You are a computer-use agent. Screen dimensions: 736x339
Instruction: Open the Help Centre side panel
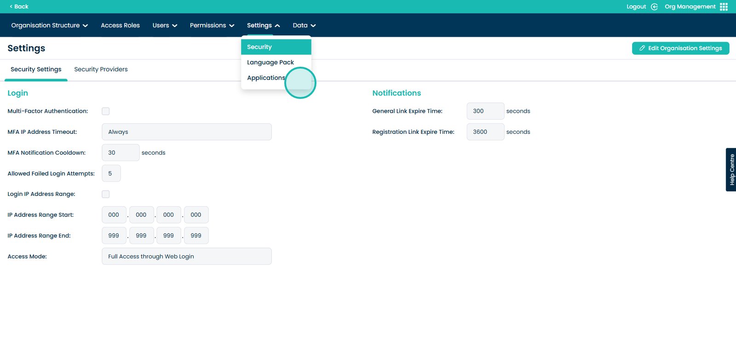click(730, 169)
